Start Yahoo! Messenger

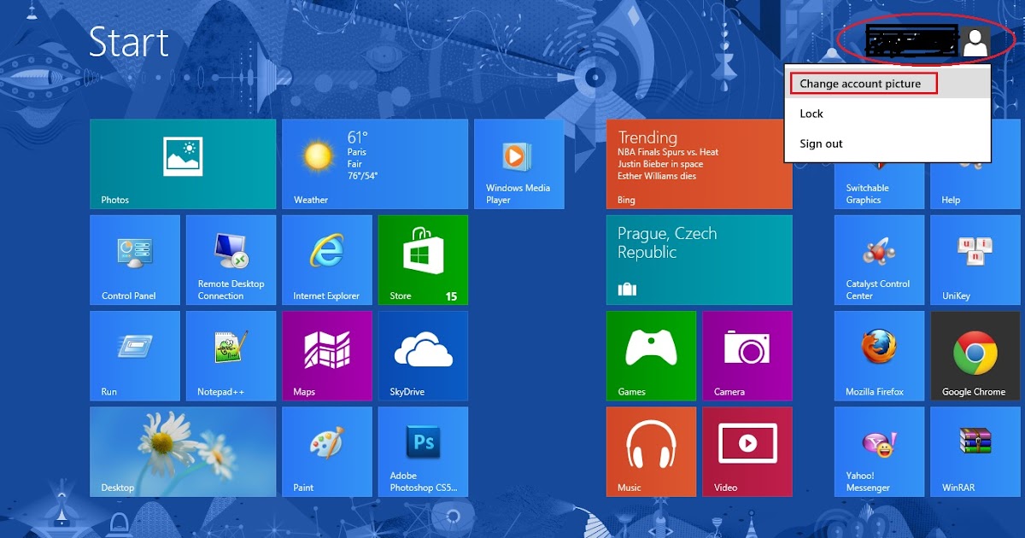pyautogui.click(x=878, y=451)
